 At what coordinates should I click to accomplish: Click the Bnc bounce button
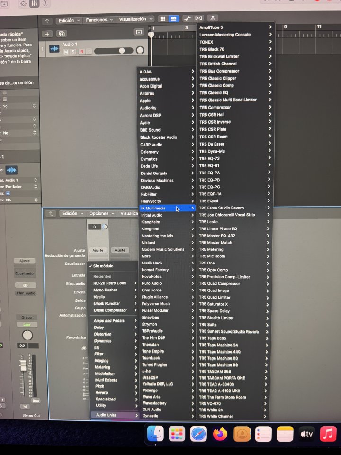coord(36,401)
